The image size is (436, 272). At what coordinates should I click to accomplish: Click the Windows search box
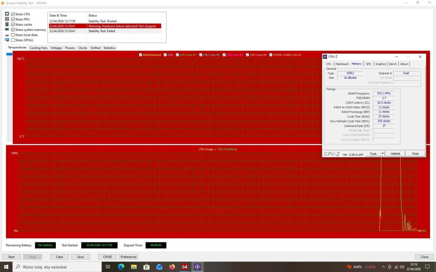pyautogui.click(x=57, y=267)
